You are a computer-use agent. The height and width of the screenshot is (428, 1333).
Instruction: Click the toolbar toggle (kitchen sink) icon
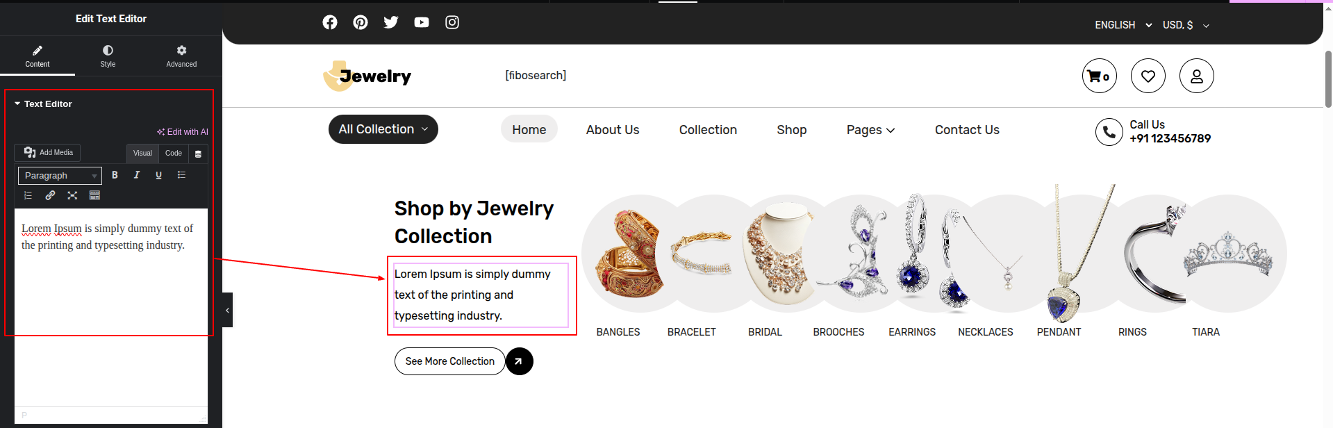tap(94, 196)
